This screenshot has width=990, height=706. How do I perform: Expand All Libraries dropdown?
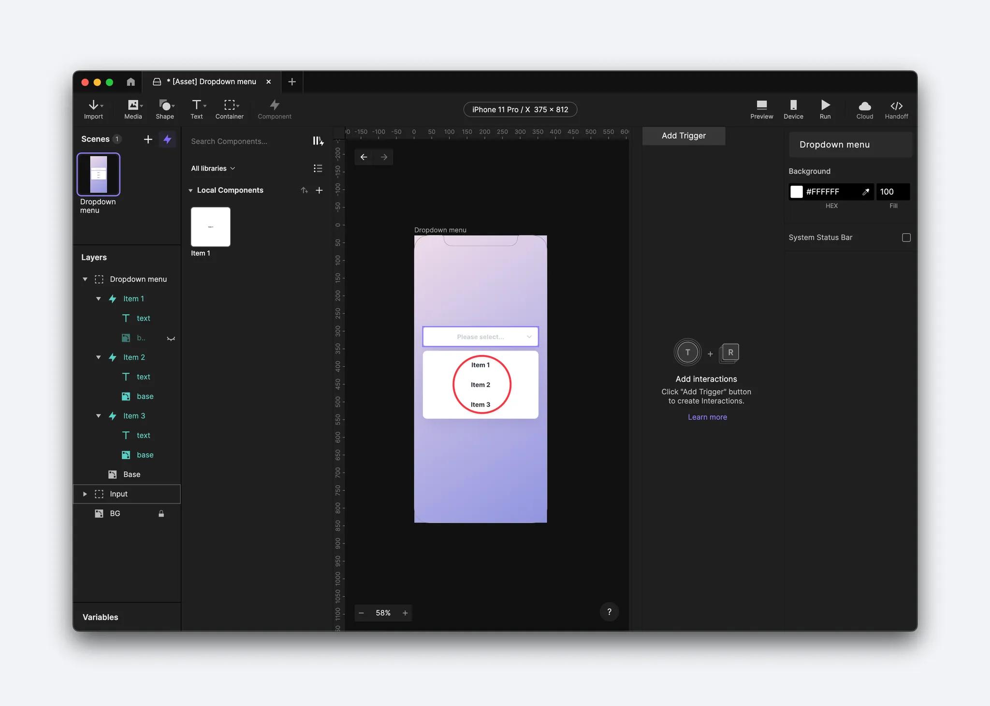(x=212, y=168)
